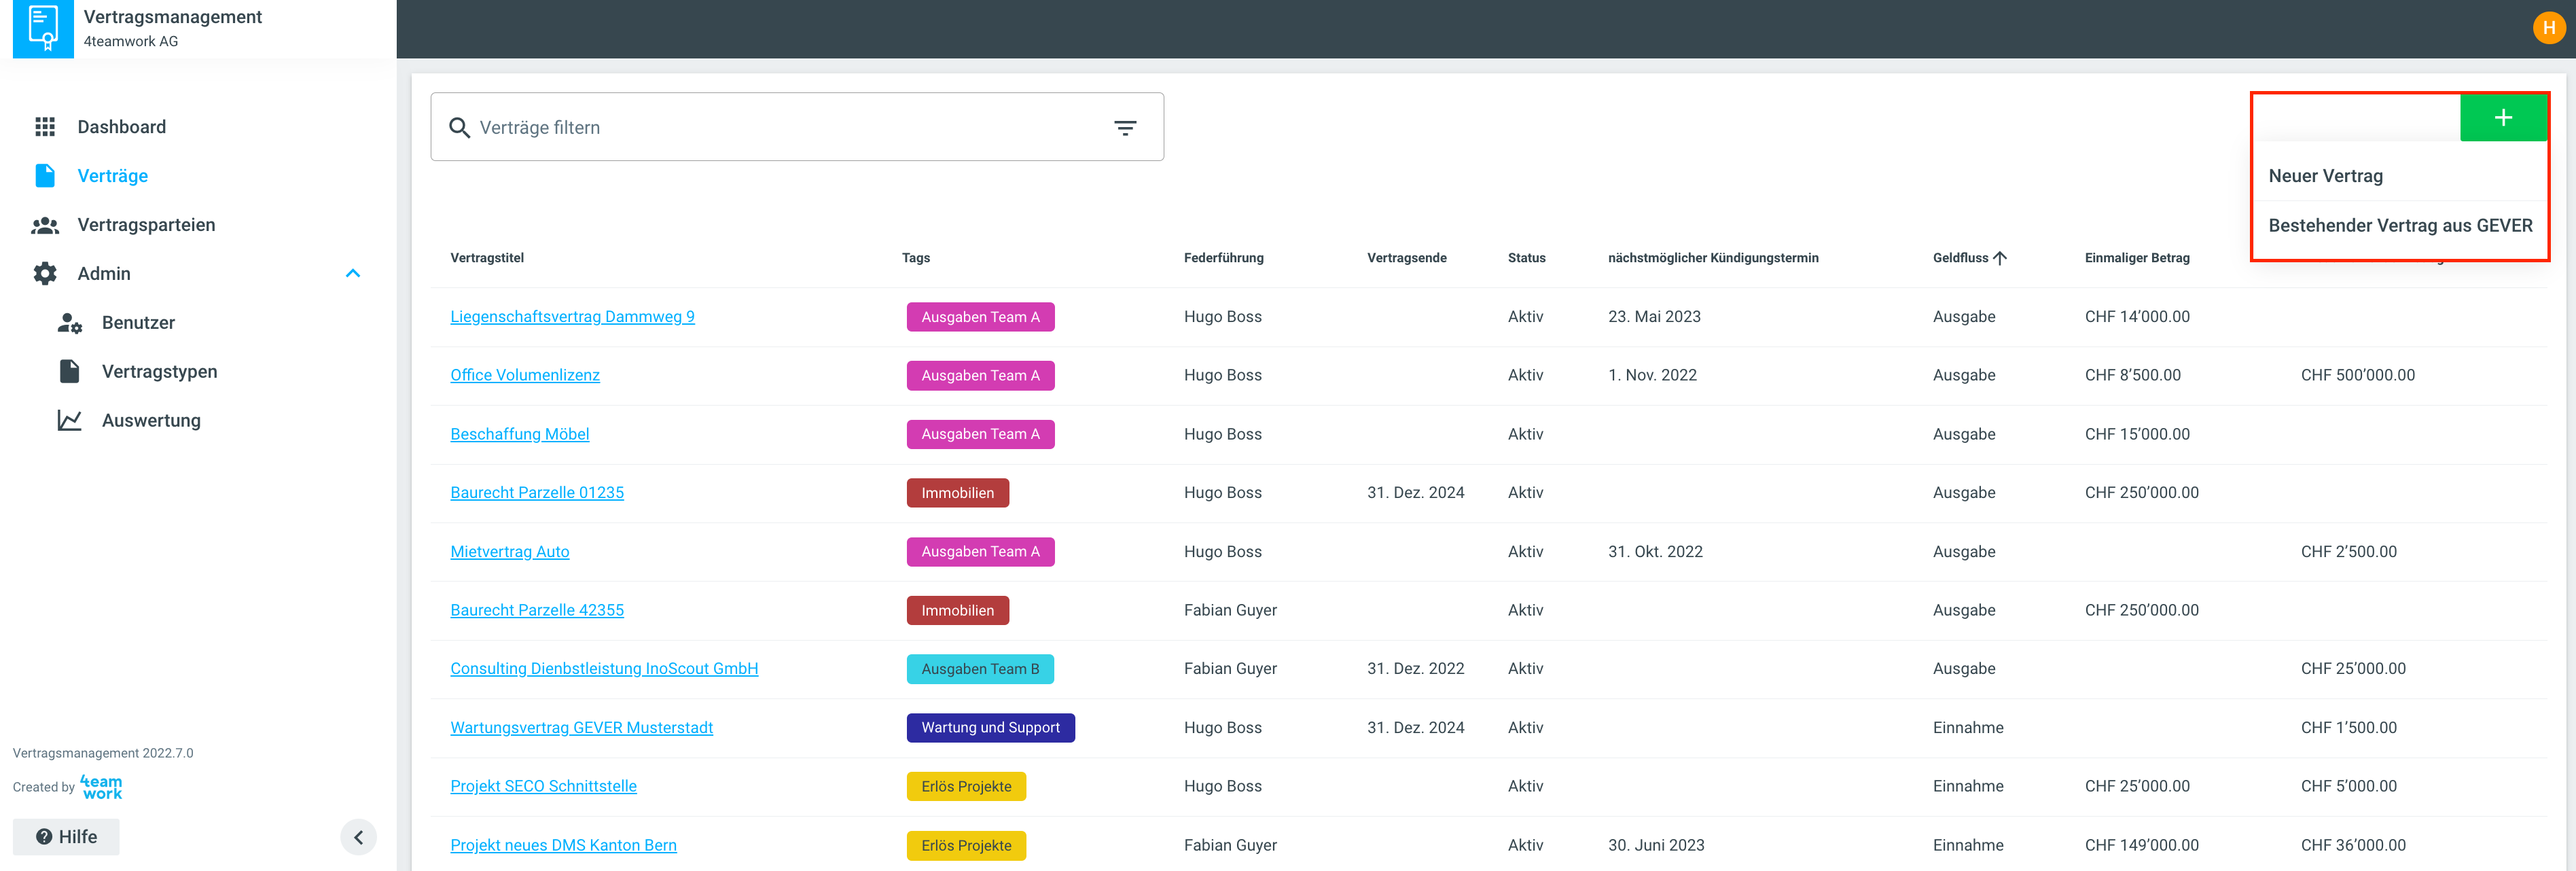Click the Vertragstypen document icon
The height and width of the screenshot is (871, 2576).
(x=69, y=372)
